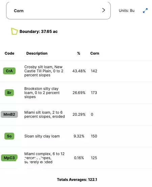152x187 pixels.
Task: Sort by the percent column header
Action: pyautogui.click(x=79, y=53)
